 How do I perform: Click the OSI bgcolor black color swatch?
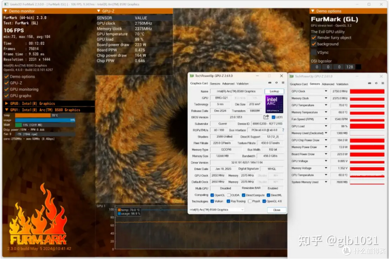click(358, 67)
